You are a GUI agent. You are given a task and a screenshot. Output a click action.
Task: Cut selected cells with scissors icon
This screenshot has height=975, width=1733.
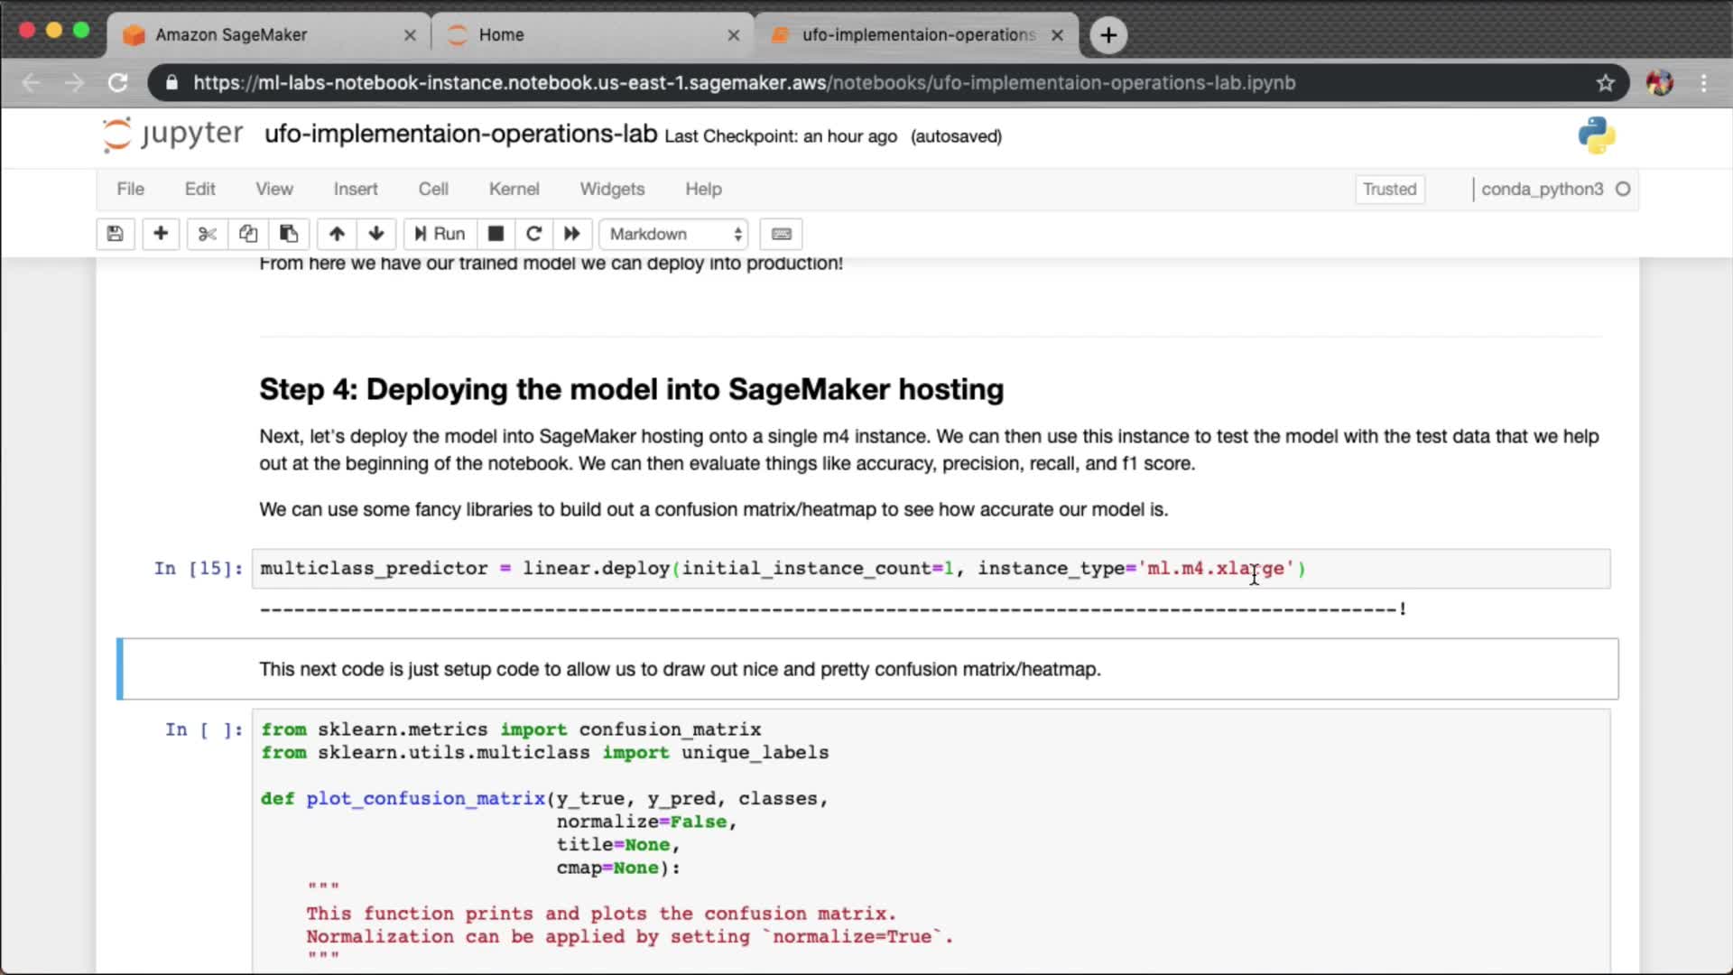click(x=207, y=234)
